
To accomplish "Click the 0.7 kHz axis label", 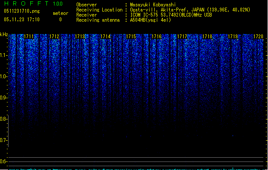I will [x=3, y=140].
